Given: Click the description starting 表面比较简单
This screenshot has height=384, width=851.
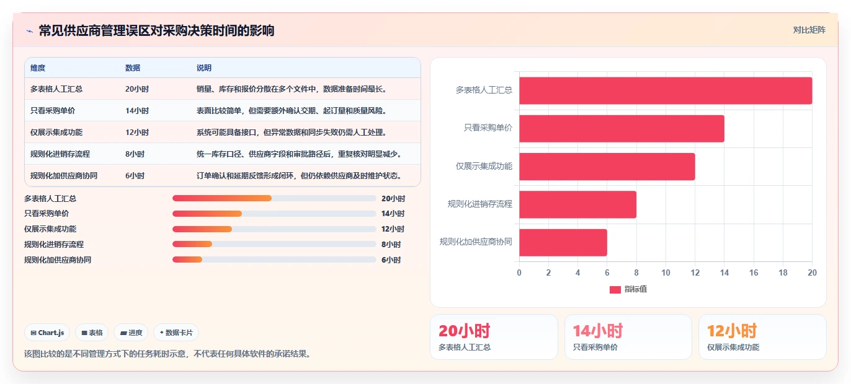Looking at the screenshot, I should coord(292,111).
